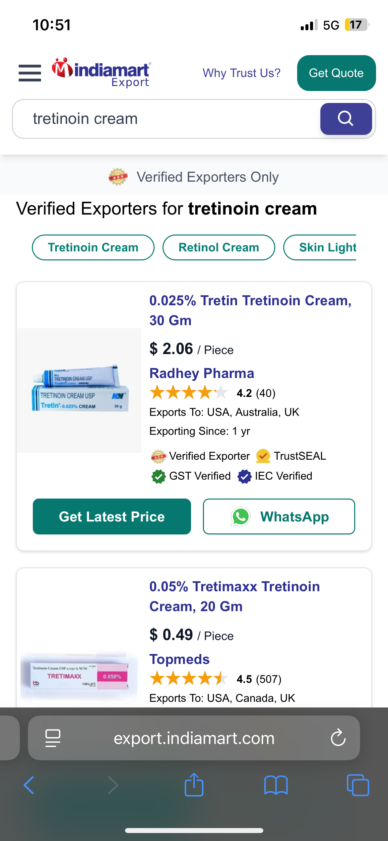Contact seller via WhatsApp button
The height and width of the screenshot is (841, 388).
(x=279, y=516)
